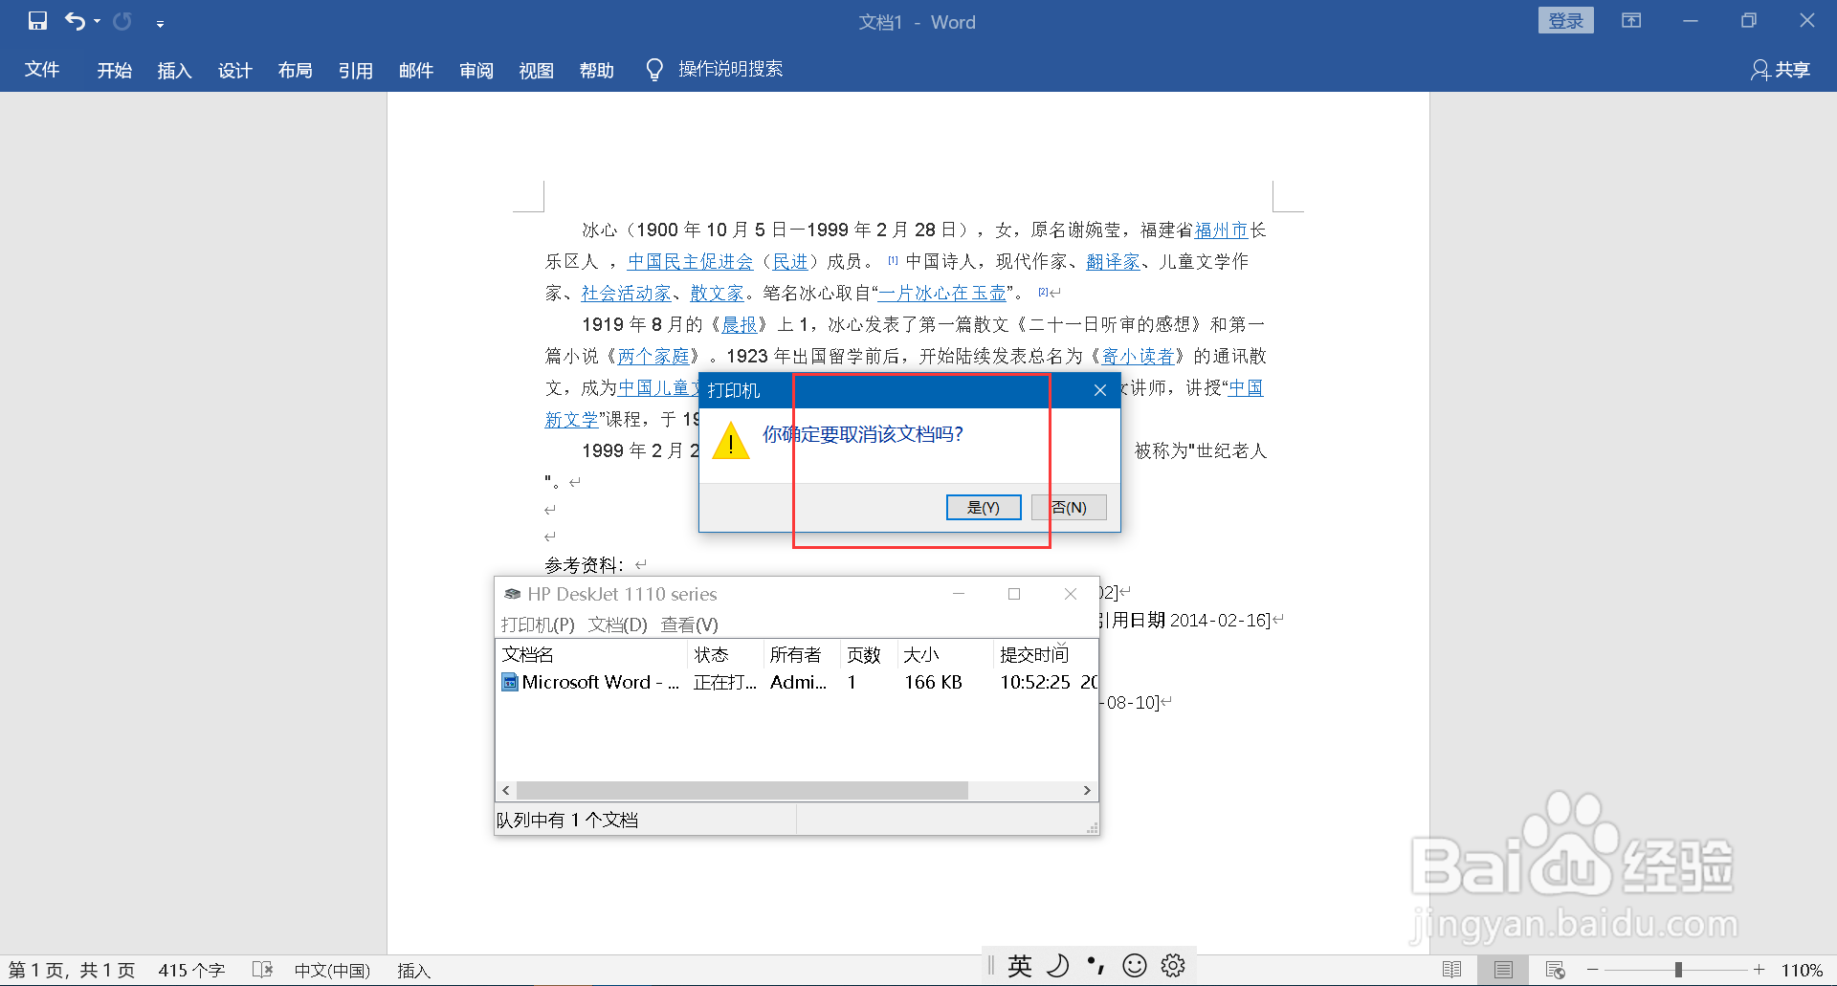Close the 打印机 confirmation dialog

pyautogui.click(x=1100, y=390)
